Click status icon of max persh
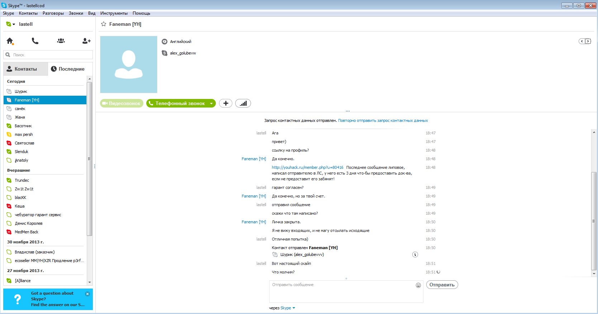 (x=9, y=134)
